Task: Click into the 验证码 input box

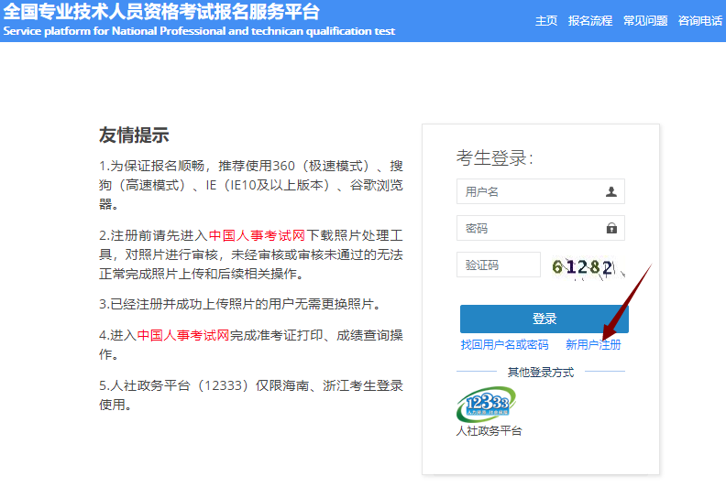Action: [x=499, y=265]
